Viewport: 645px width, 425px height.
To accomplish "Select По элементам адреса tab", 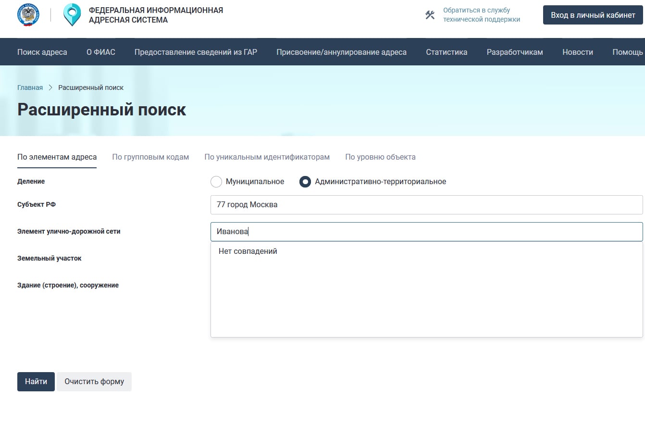I will tap(57, 157).
